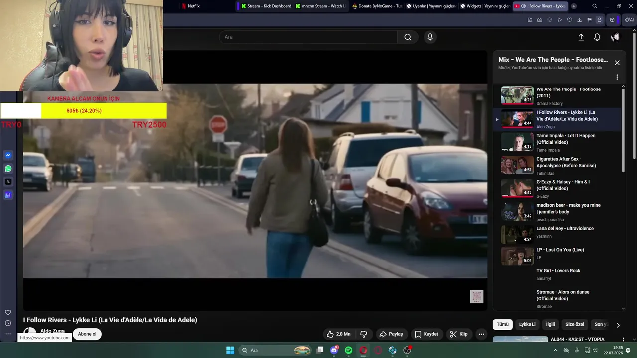
Task: Select TV Girl - Lovers Rock entry
Action: 557,277
